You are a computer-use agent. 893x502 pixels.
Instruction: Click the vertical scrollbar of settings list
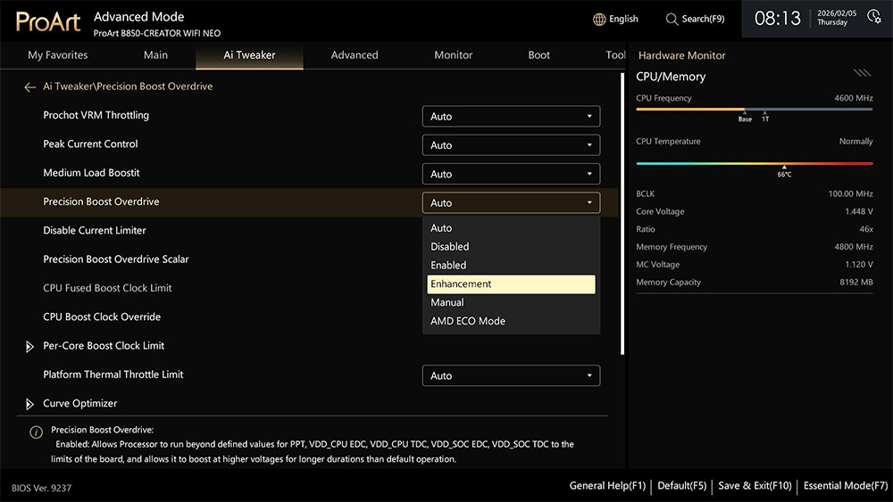[622, 214]
